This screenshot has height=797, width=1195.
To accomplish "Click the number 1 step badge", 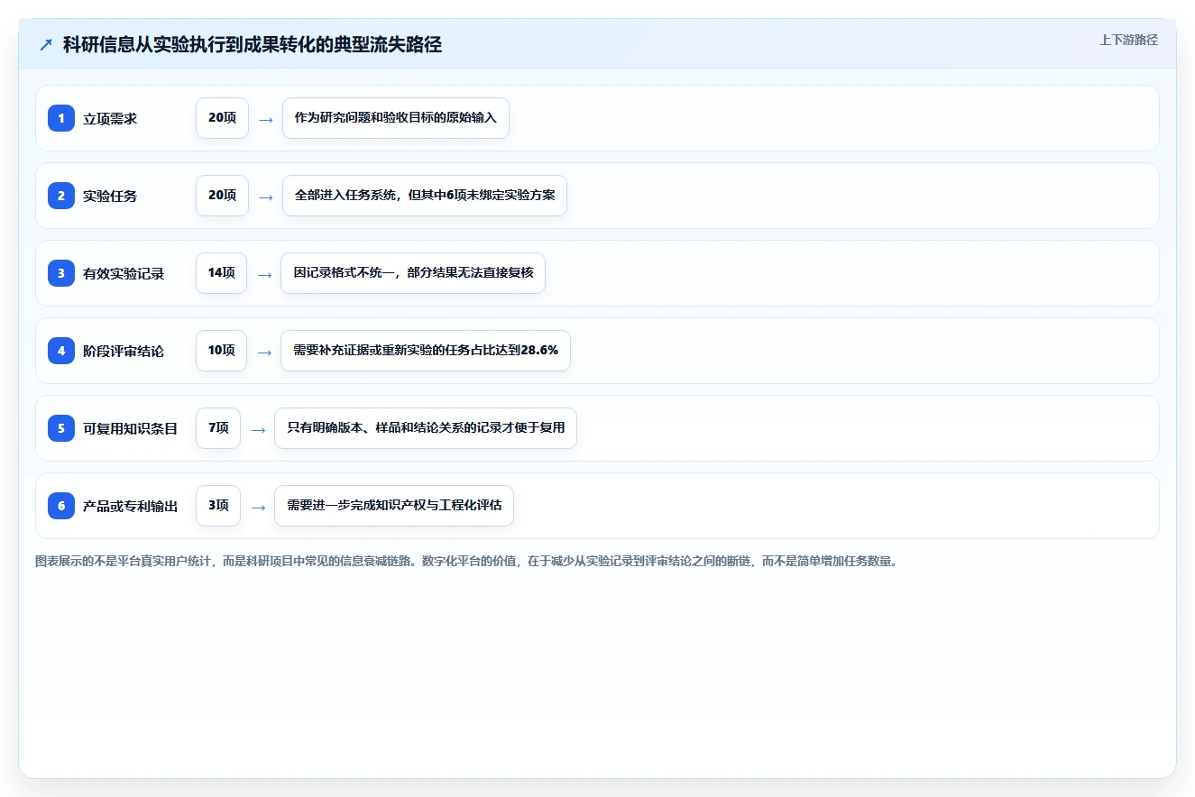I will pyautogui.click(x=61, y=118).
